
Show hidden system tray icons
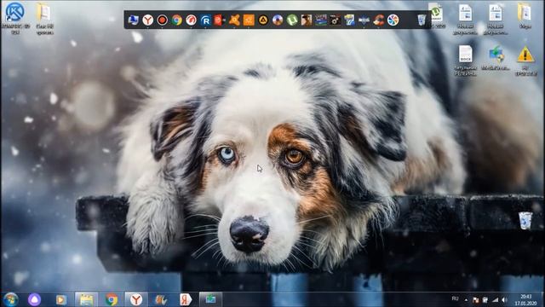click(466, 299)
